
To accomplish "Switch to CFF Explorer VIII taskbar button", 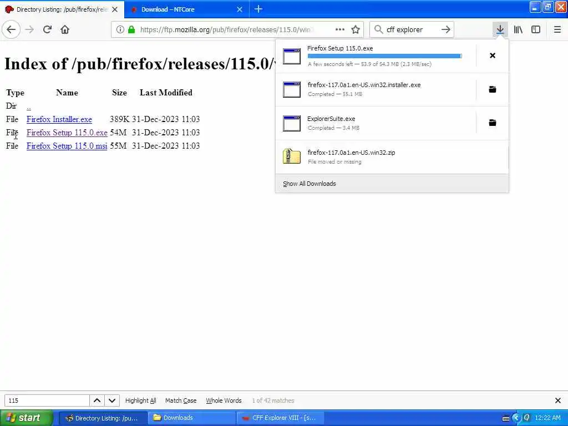I will point(280,418).
